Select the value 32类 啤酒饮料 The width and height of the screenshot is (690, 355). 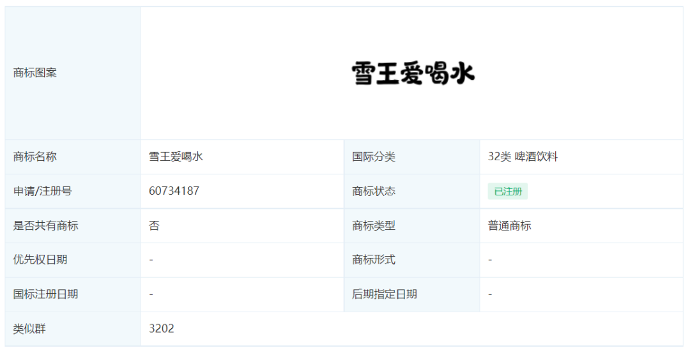(x=523, y=156)
